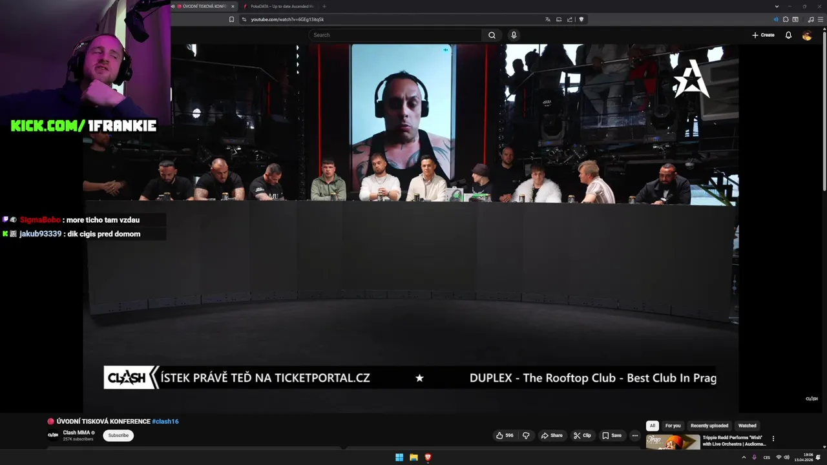Open the browser hamburger main menu
The height and width of the screenshot is (465, 827).
[819, 19]
